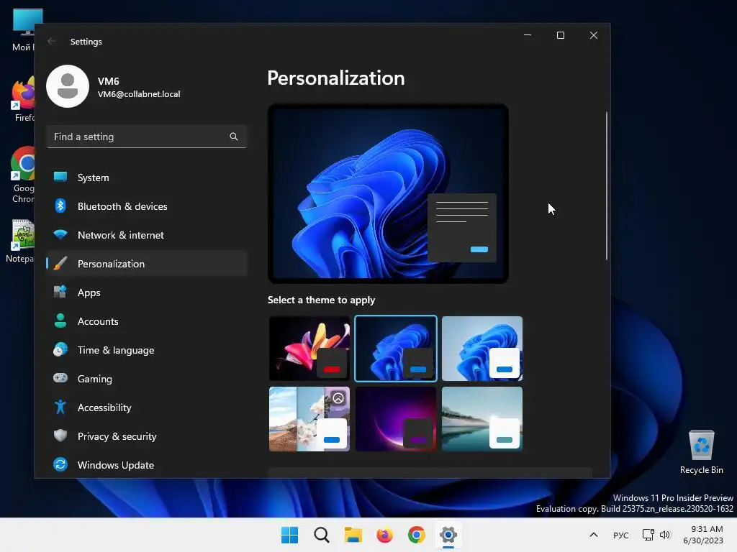Open the Windows Start menu
This screenshot has width=737, height=552.
[x=289, y=535]
